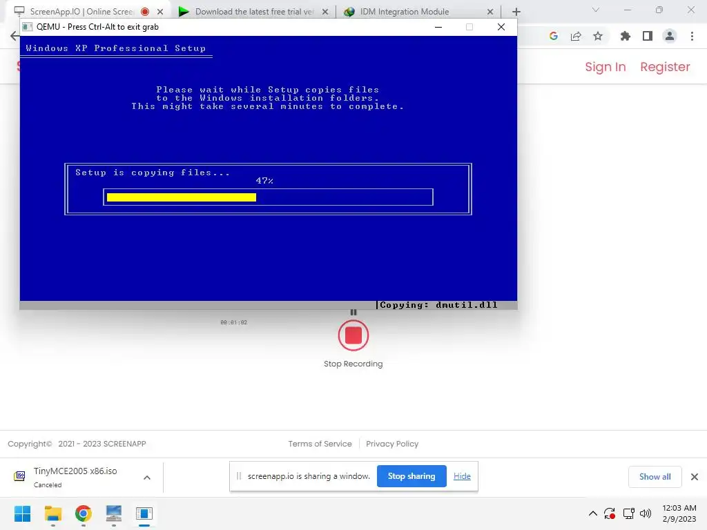Viewport: 707px width, 530px height.
Task: Click the QEMU title bar icon
Action: (28, 27)
